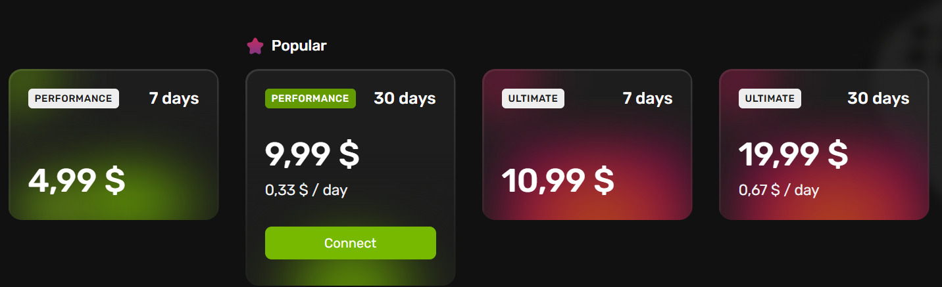Click the green PERFORMANCE badge

click(x=310, y=99)
